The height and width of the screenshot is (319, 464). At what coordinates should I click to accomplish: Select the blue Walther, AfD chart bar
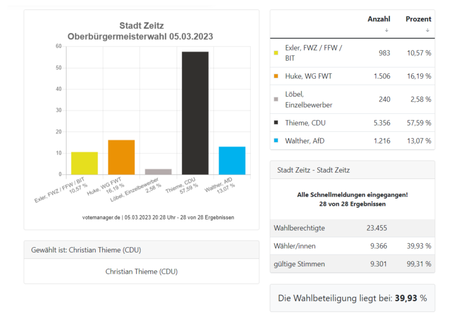pyautogui.click(x=232, y=160)
